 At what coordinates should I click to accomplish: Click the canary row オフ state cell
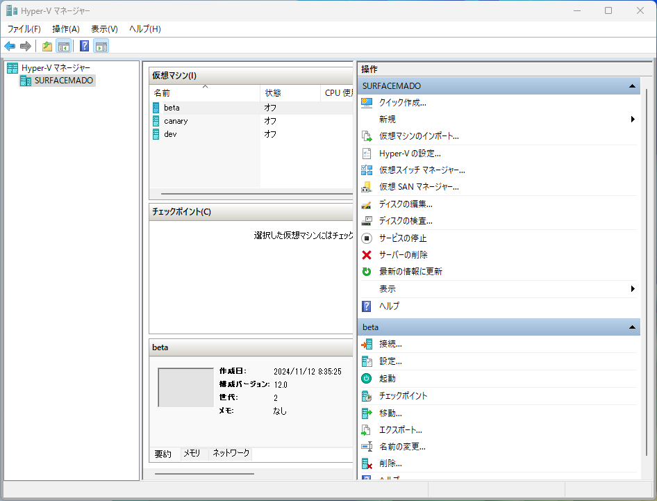point(270,121)
